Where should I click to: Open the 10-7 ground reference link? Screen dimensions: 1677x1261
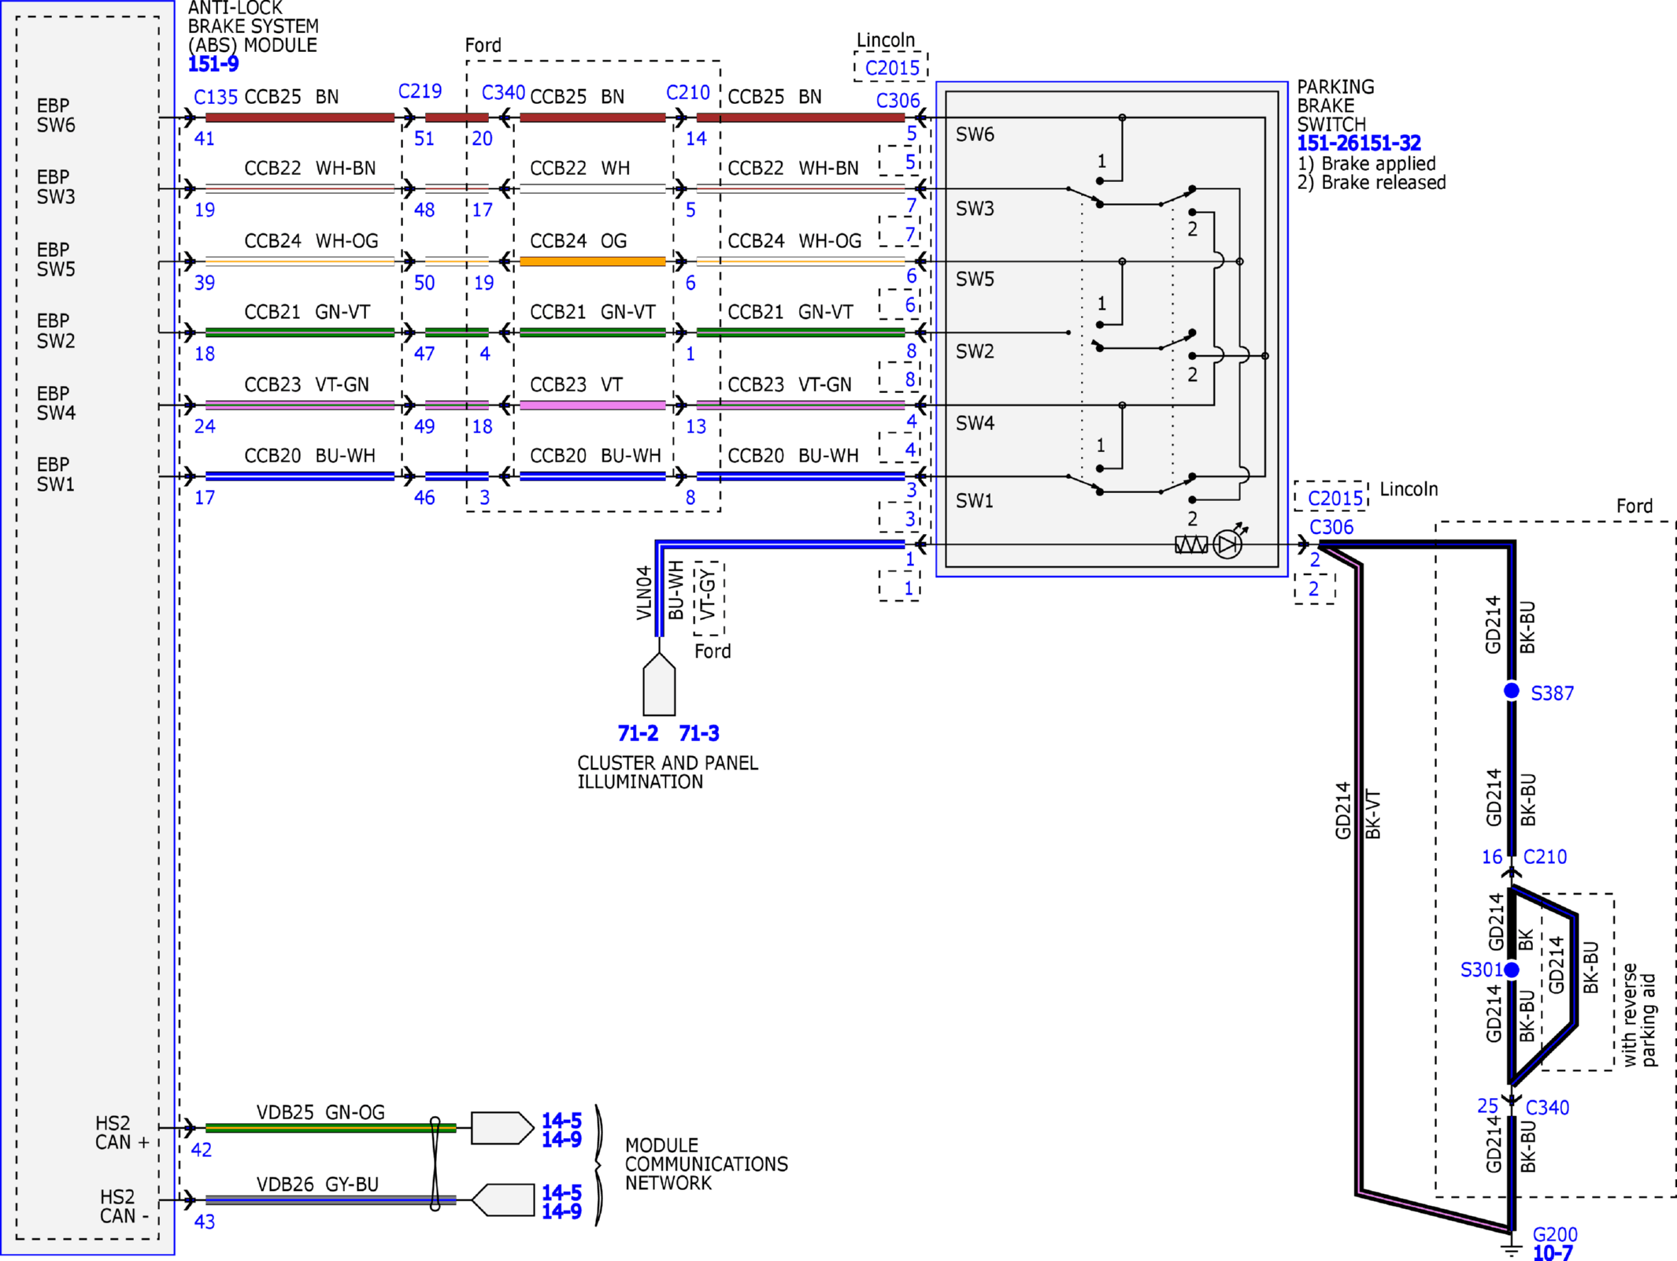tap(1553, 1252)
